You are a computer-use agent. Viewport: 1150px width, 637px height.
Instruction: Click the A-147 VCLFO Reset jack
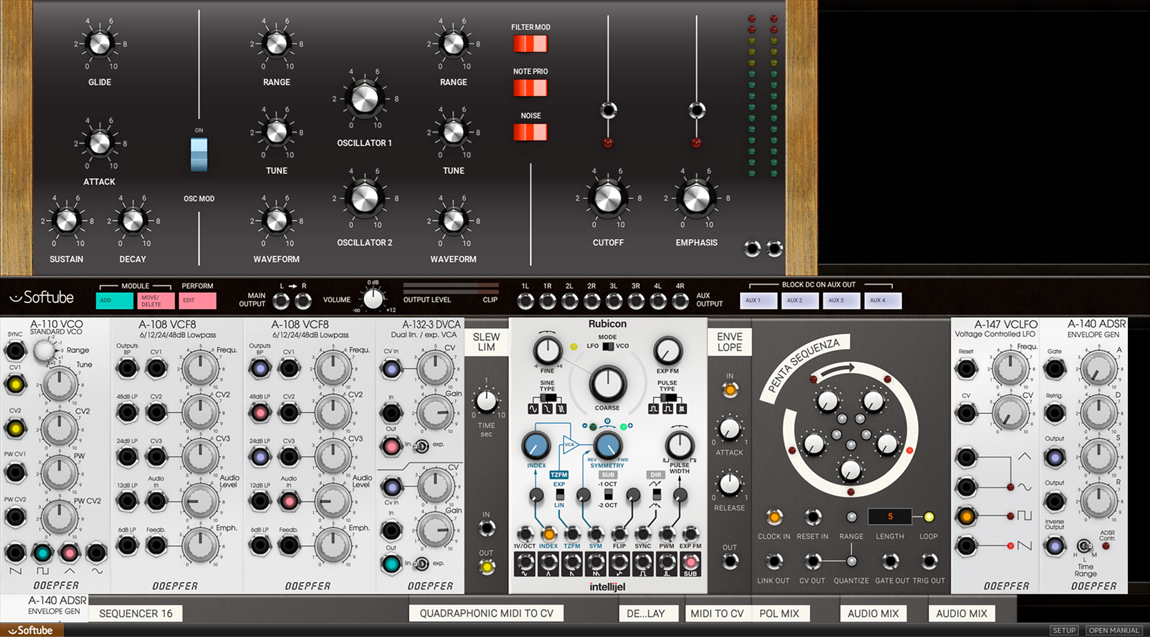coord(966,368)
